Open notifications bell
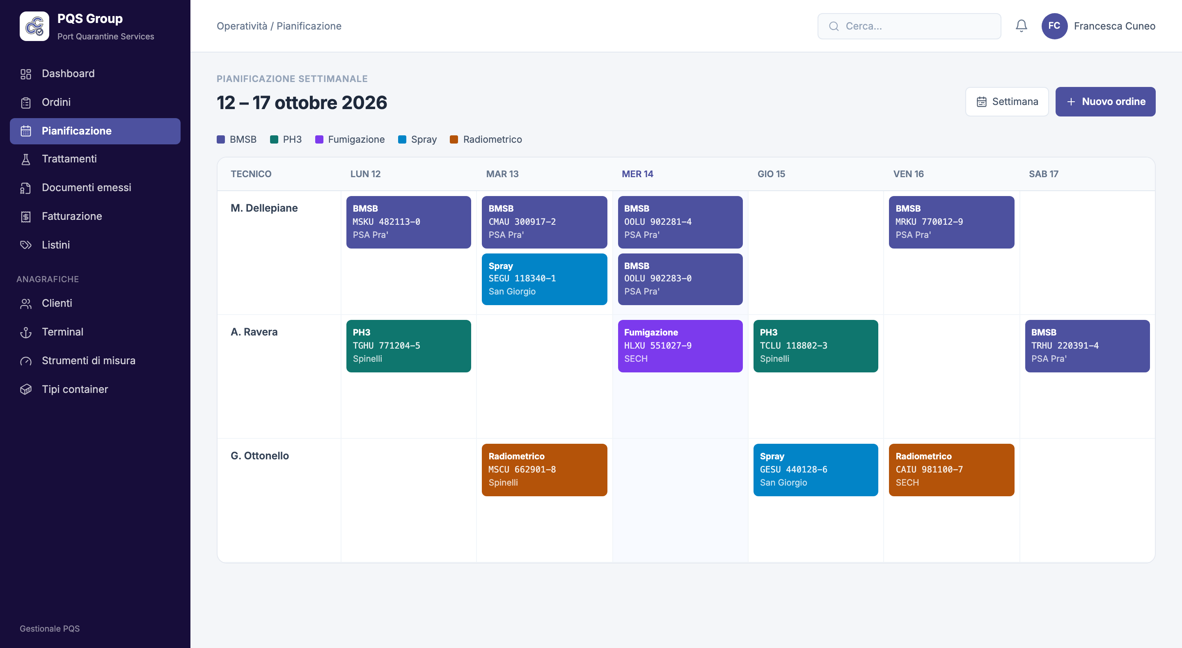This screenshot has width=1182, height=648. click(x=1021, y=26)
